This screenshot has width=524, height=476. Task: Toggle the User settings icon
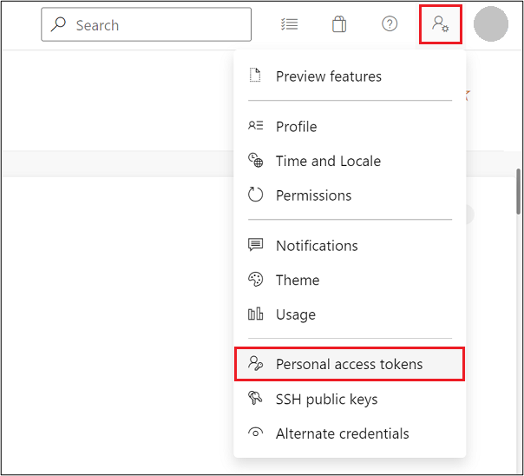pos(440,24)
